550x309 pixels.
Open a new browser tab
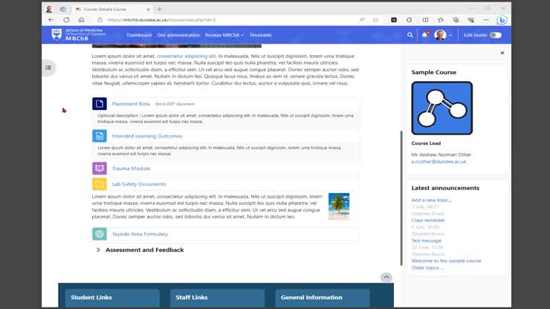point(160,9)
